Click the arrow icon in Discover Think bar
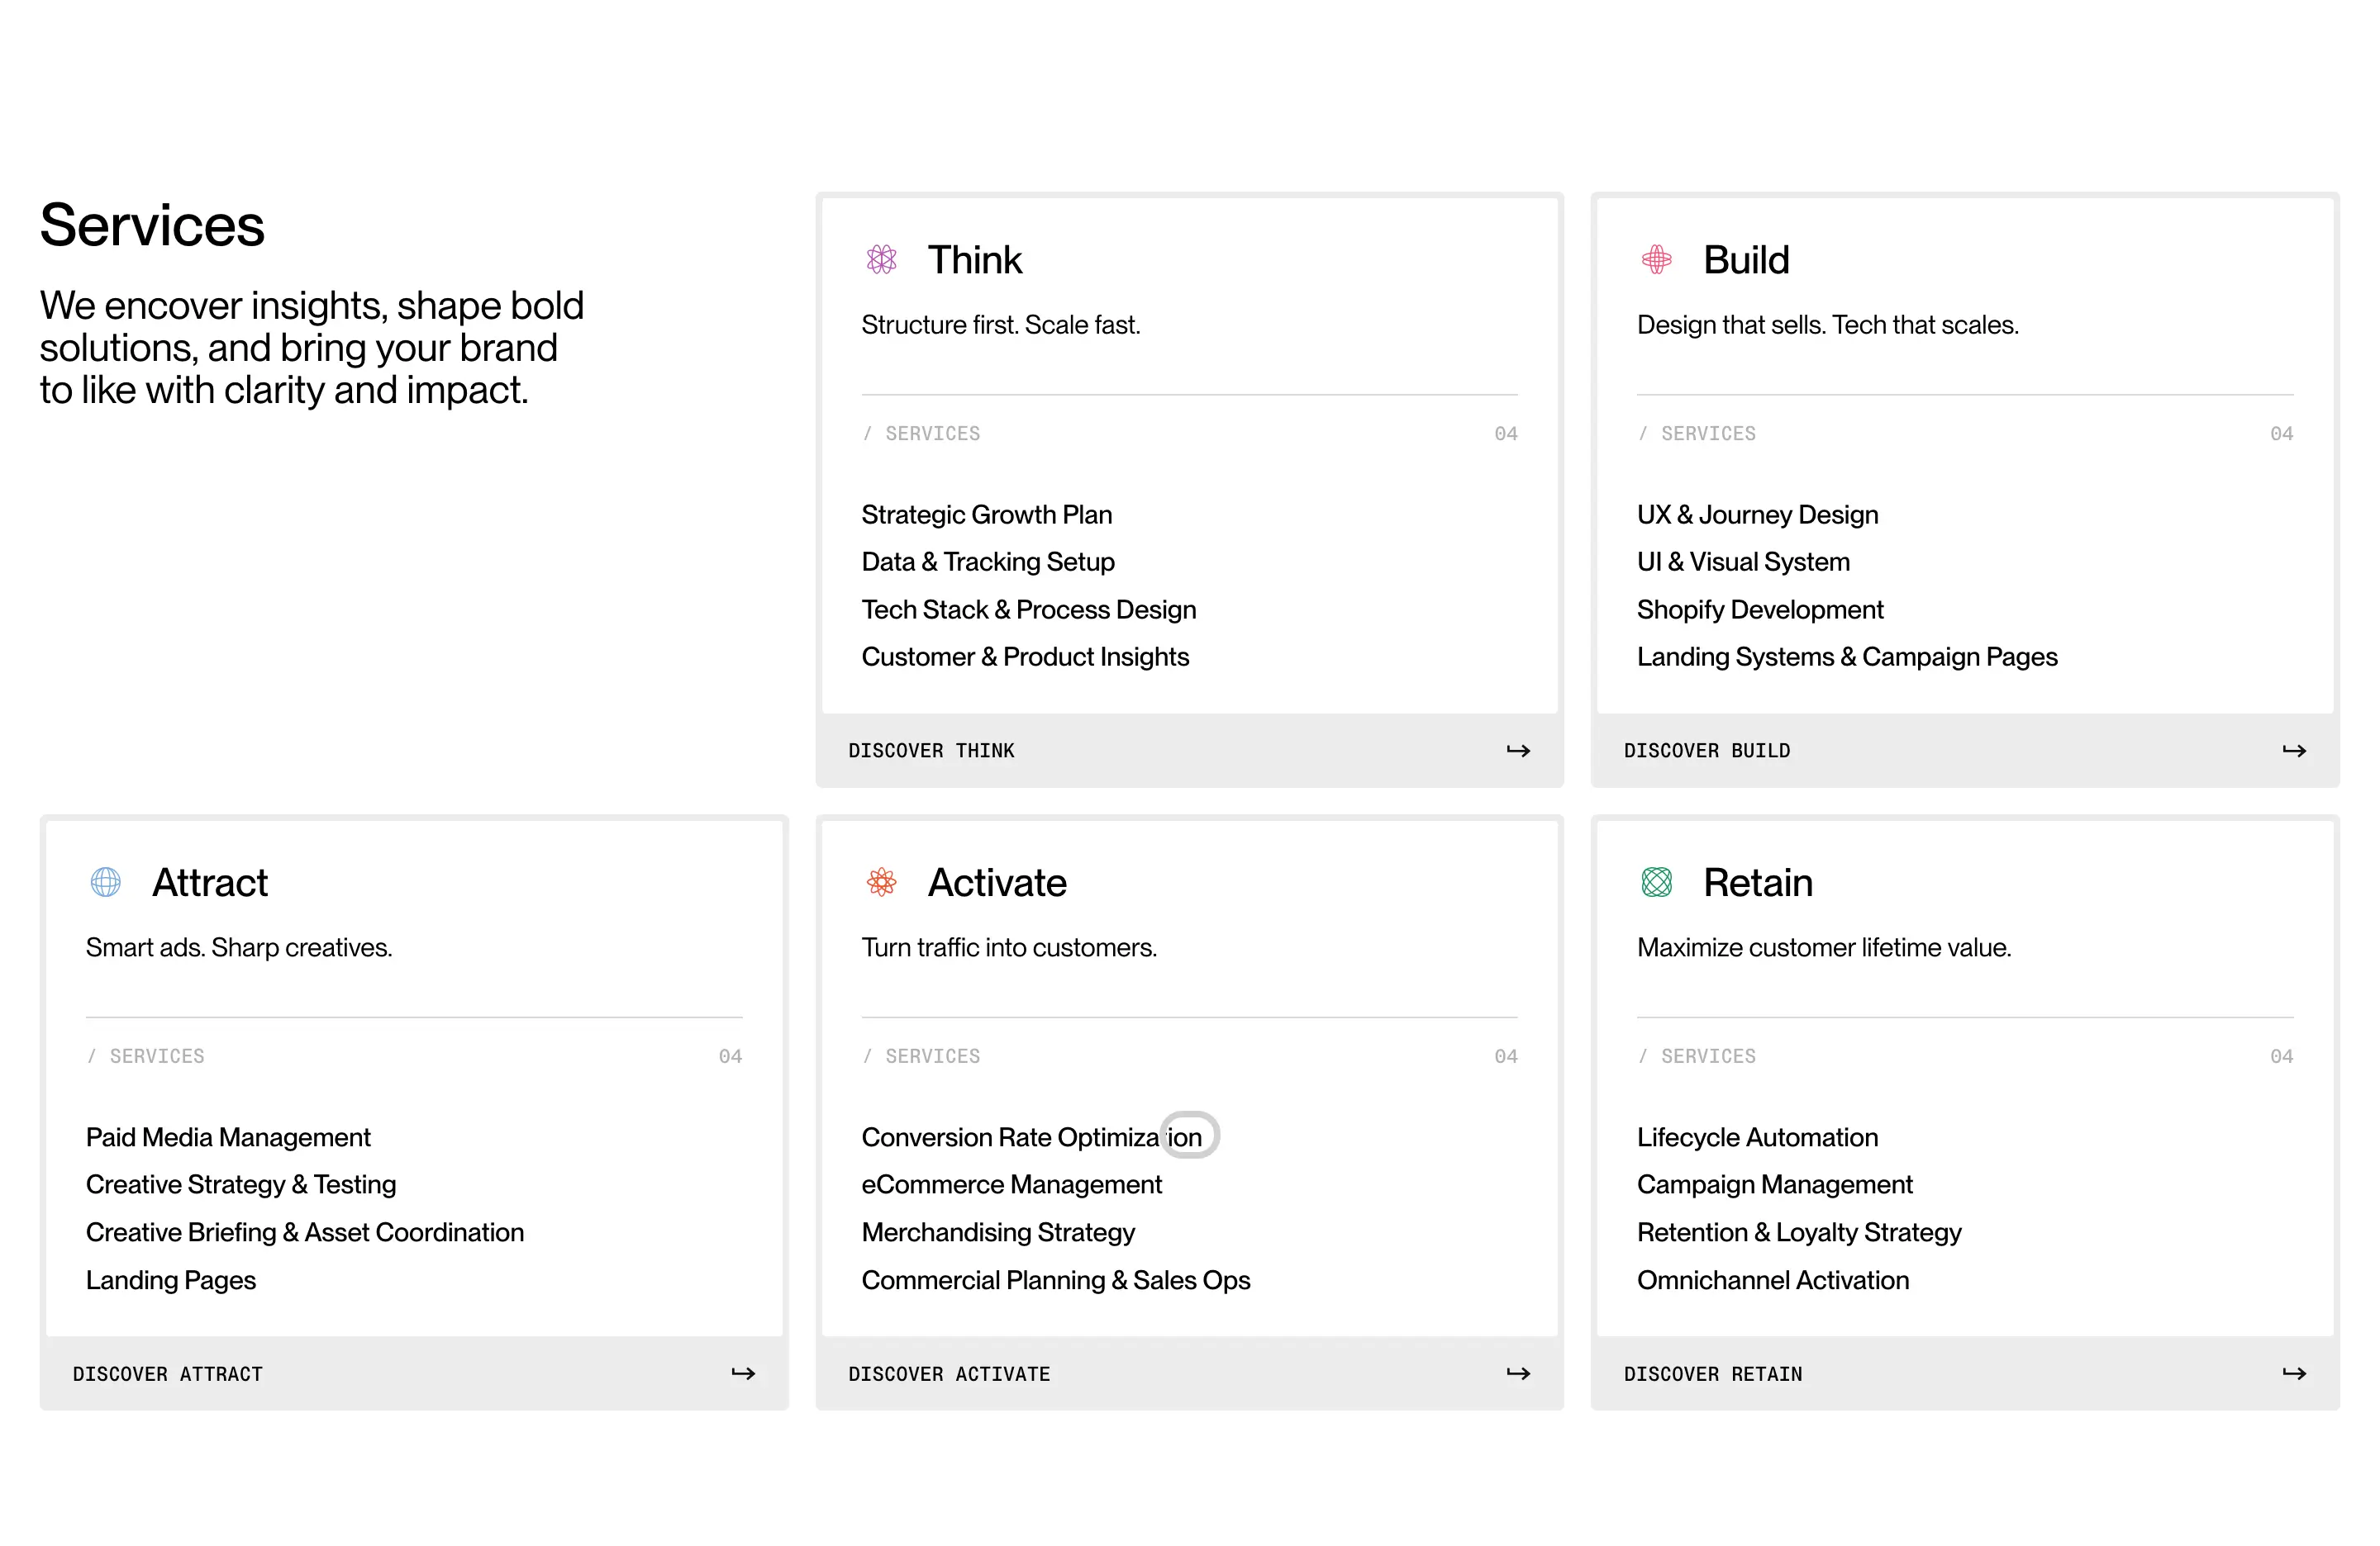Image resolution: width=2380 pixels, height=1546 pixels. [1518, 751]
